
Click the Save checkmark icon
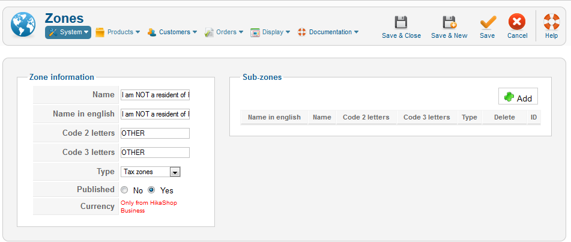(487, 23)
